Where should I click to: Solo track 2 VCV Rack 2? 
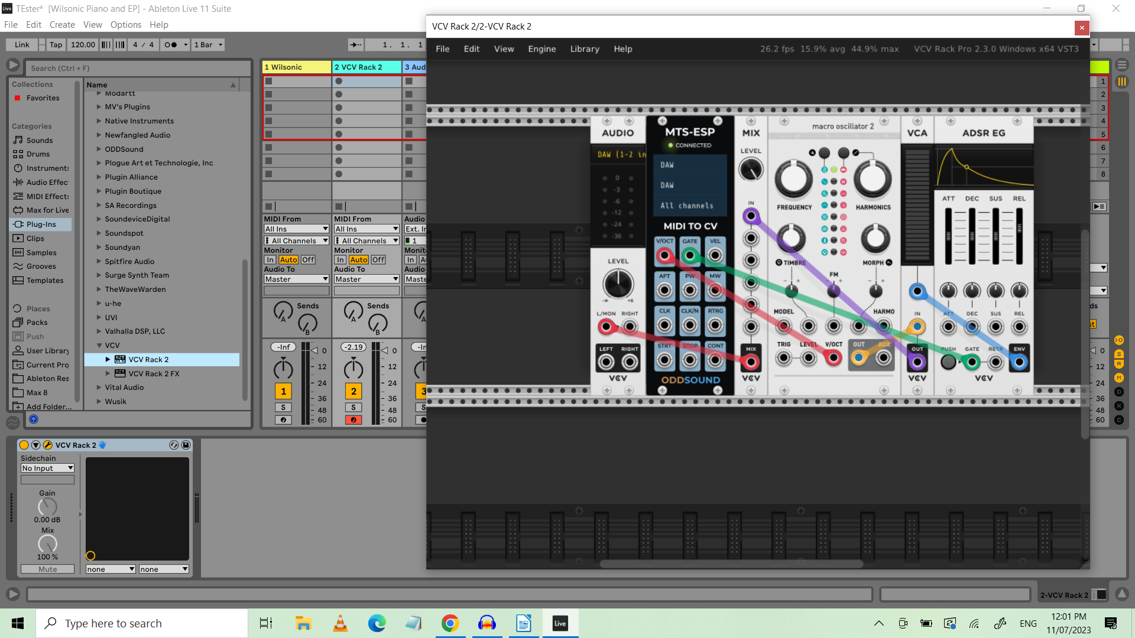[x=354, y=407]
